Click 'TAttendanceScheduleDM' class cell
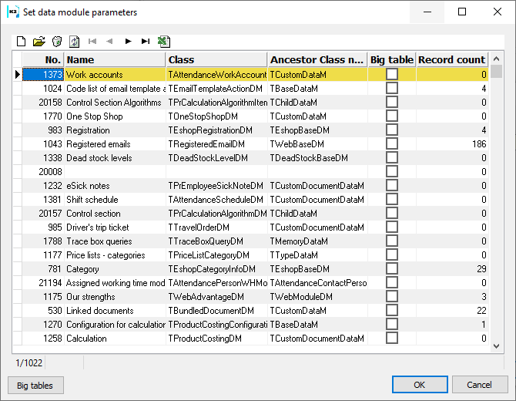 click(x=216, y=200)
